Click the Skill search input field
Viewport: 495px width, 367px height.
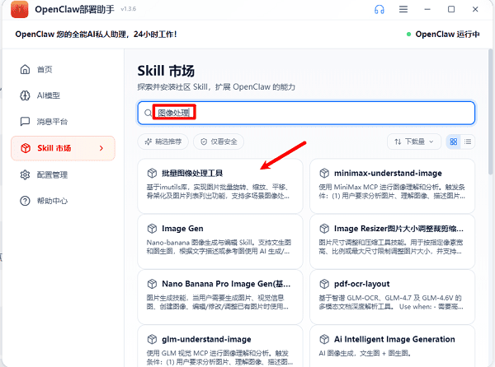coord(306,113)
